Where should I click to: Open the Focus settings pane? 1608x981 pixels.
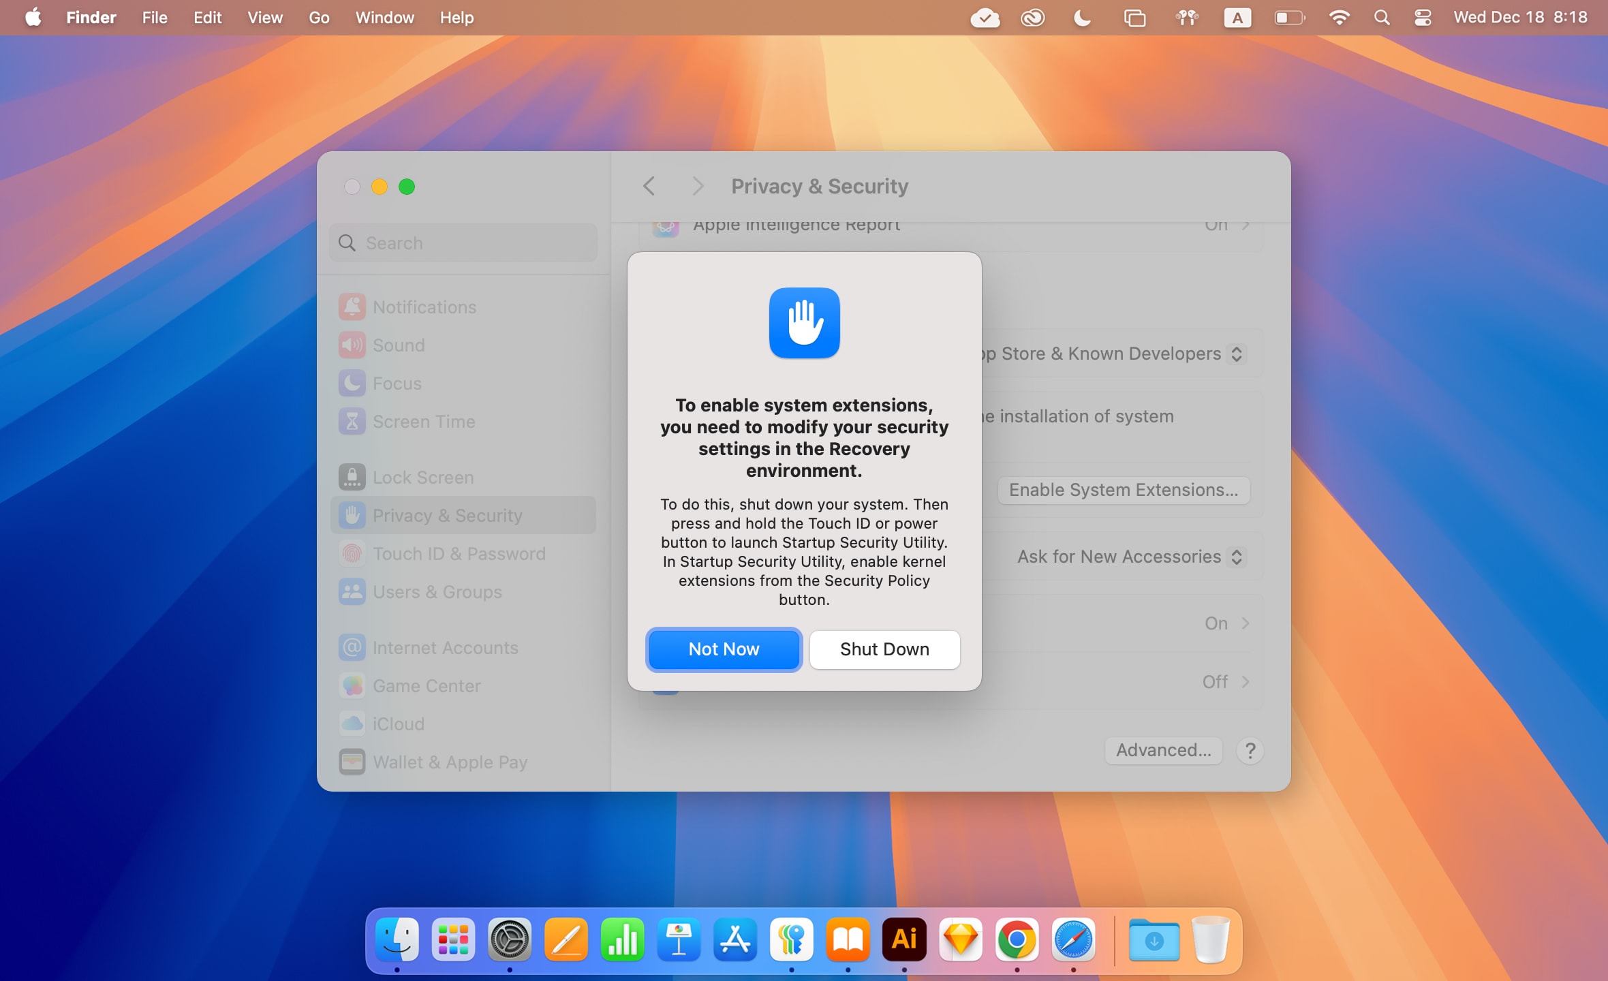397,383
